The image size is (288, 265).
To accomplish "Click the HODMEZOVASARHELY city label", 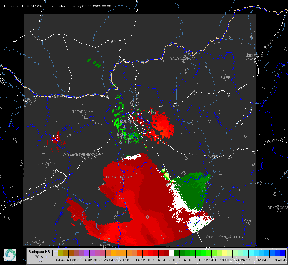I will click(x=224, y=237).
